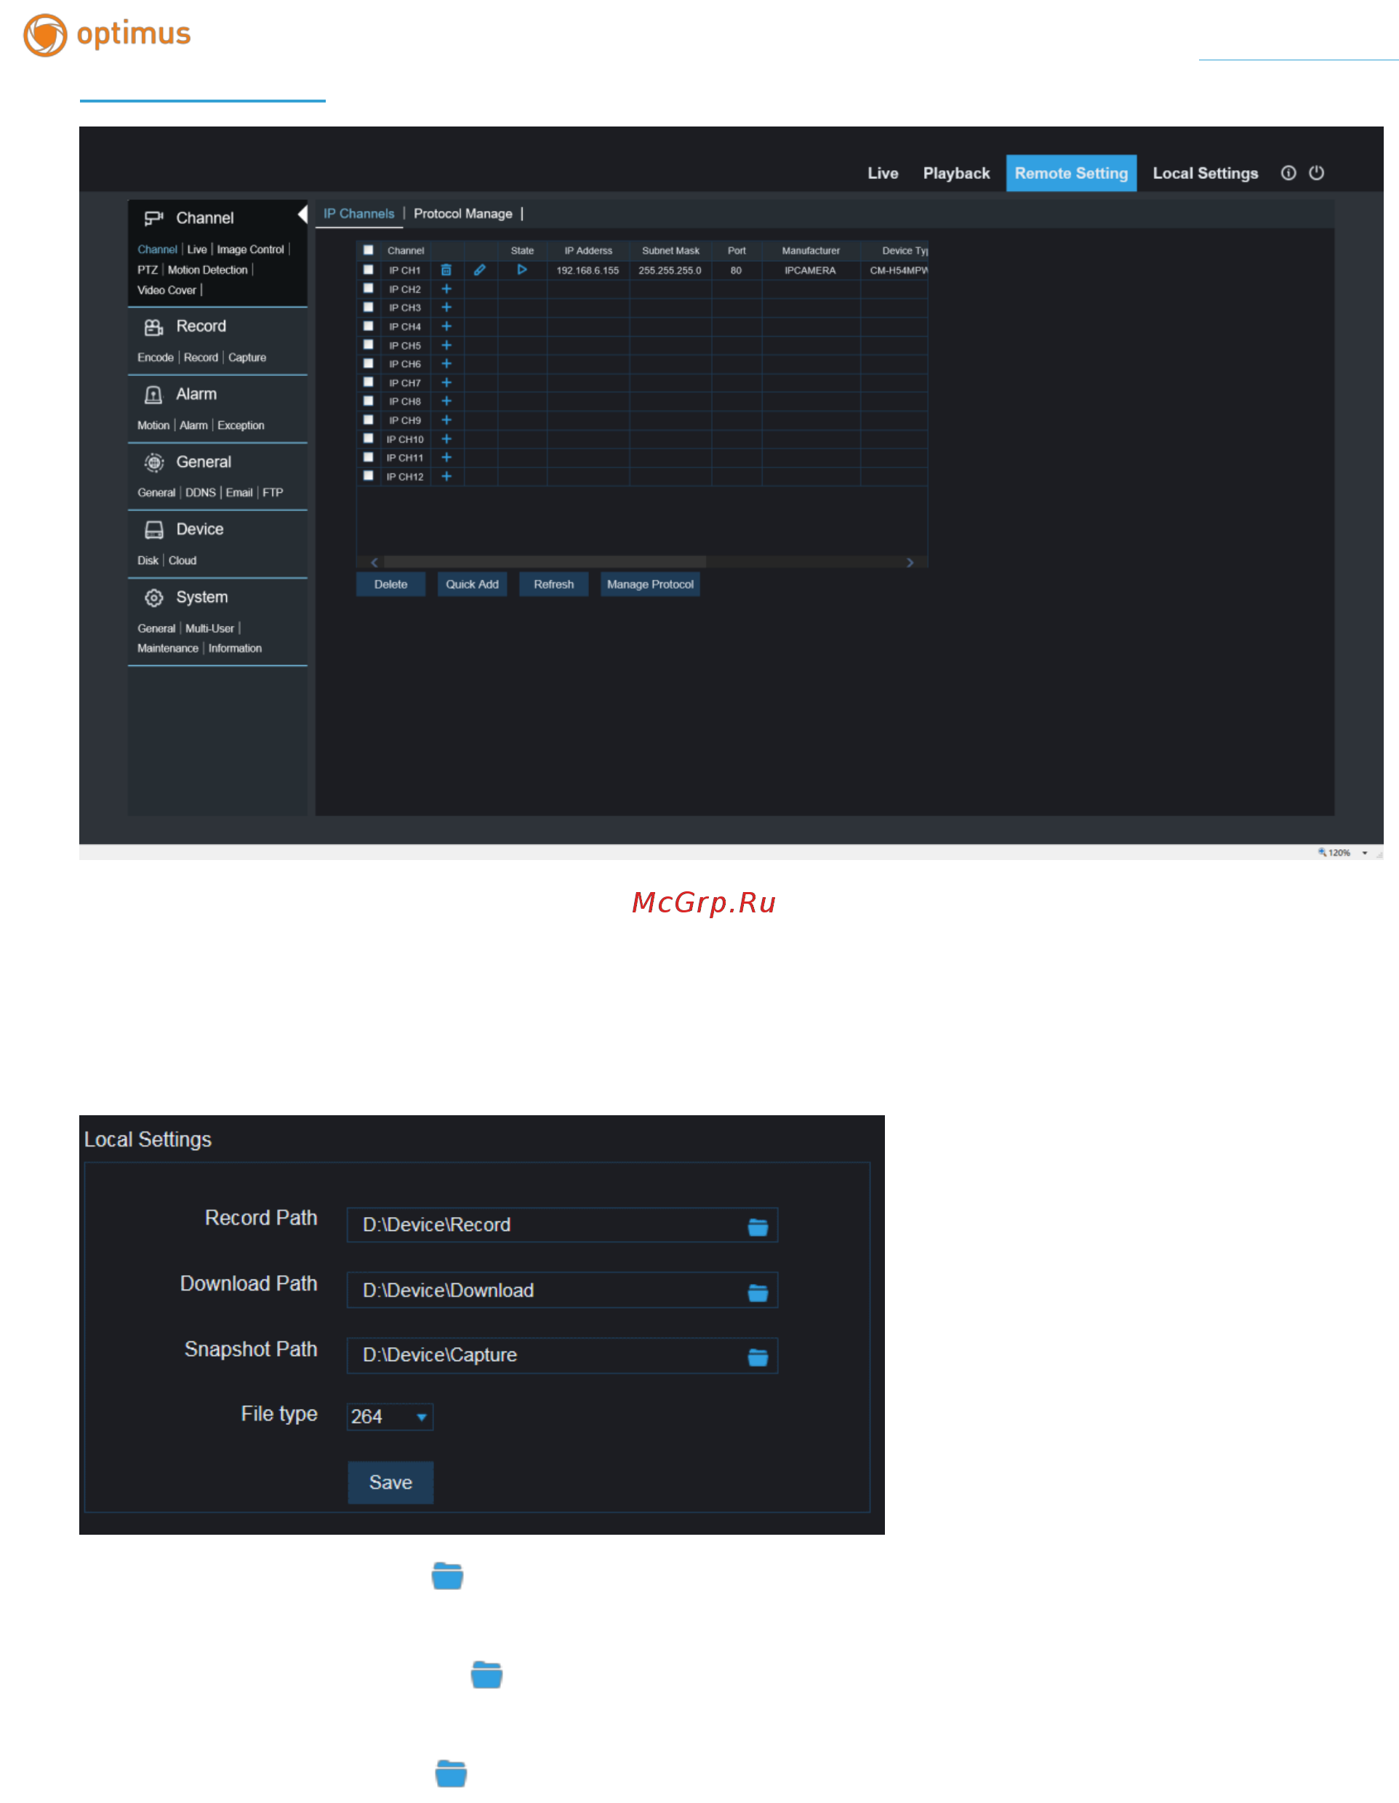Click the play state icon for IP CH1
Screen dimensions: 1399x1803
click(522, 269)
